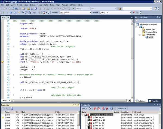Open the Debug menu
The height and width of the screenshot is (129, 163).
(33, 5)
